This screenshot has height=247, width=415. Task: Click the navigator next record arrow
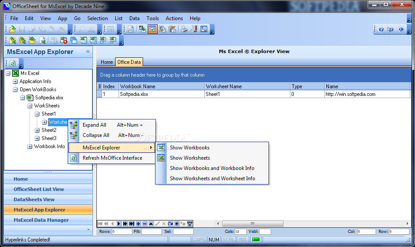pos(119,224)
